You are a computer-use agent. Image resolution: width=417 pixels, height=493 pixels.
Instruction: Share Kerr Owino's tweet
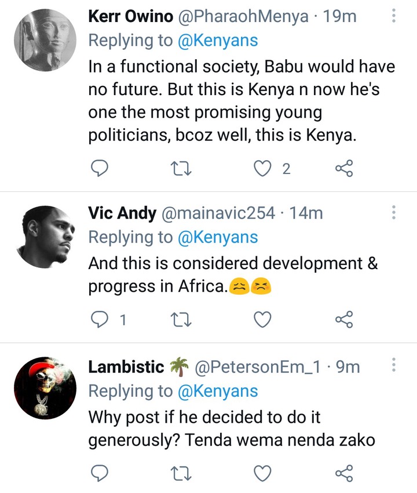tap(344, 169)
